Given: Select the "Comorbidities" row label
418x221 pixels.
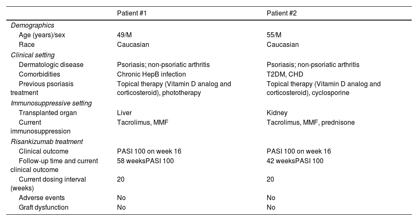Looking at the screenshot, I should pos(40,74).
